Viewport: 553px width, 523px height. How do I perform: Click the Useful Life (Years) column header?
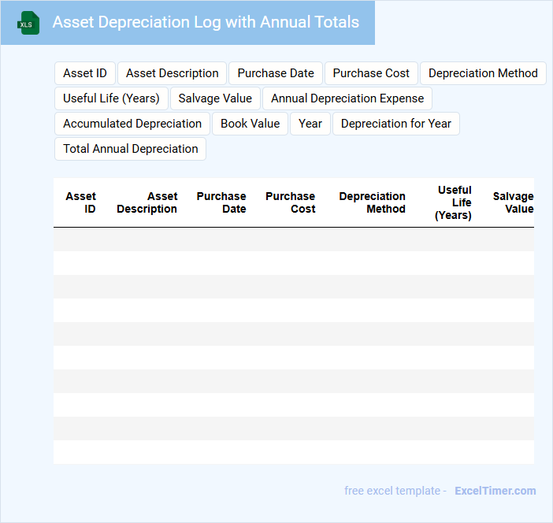(x=454, y=202)
